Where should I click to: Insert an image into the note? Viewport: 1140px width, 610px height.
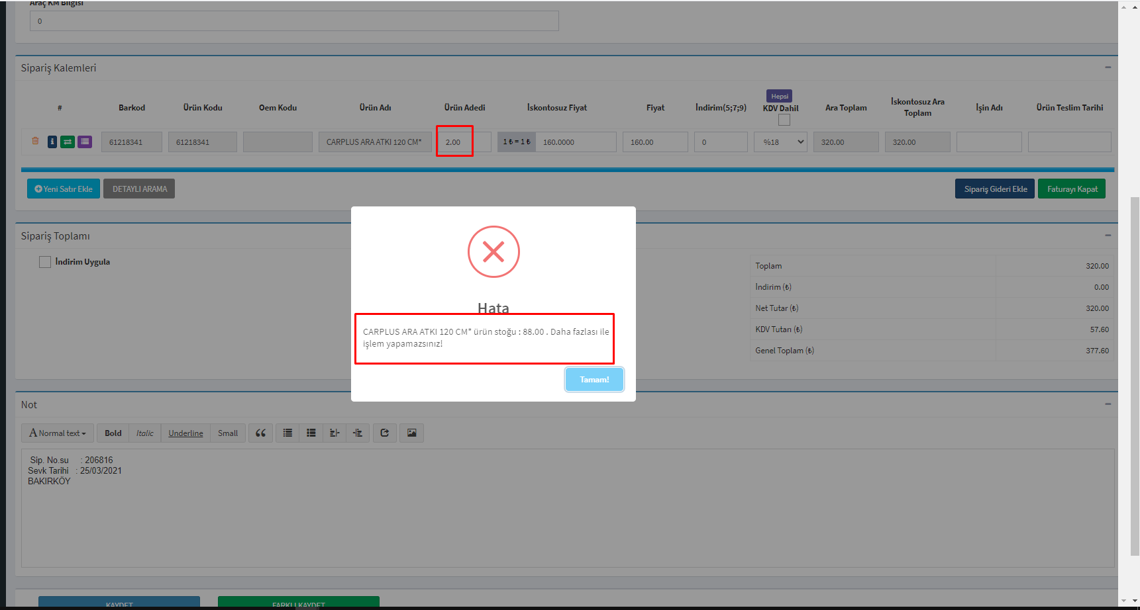411,433
